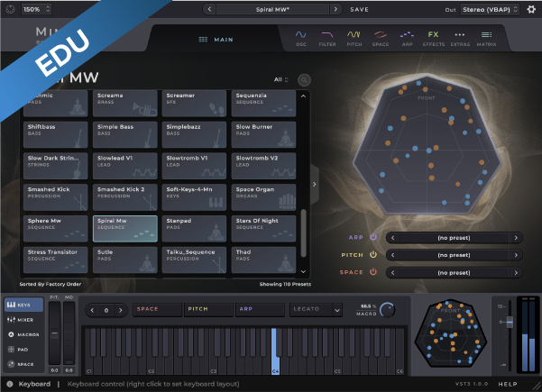Open the Stereo (VBAP) output dropdown

pos(490,9)
